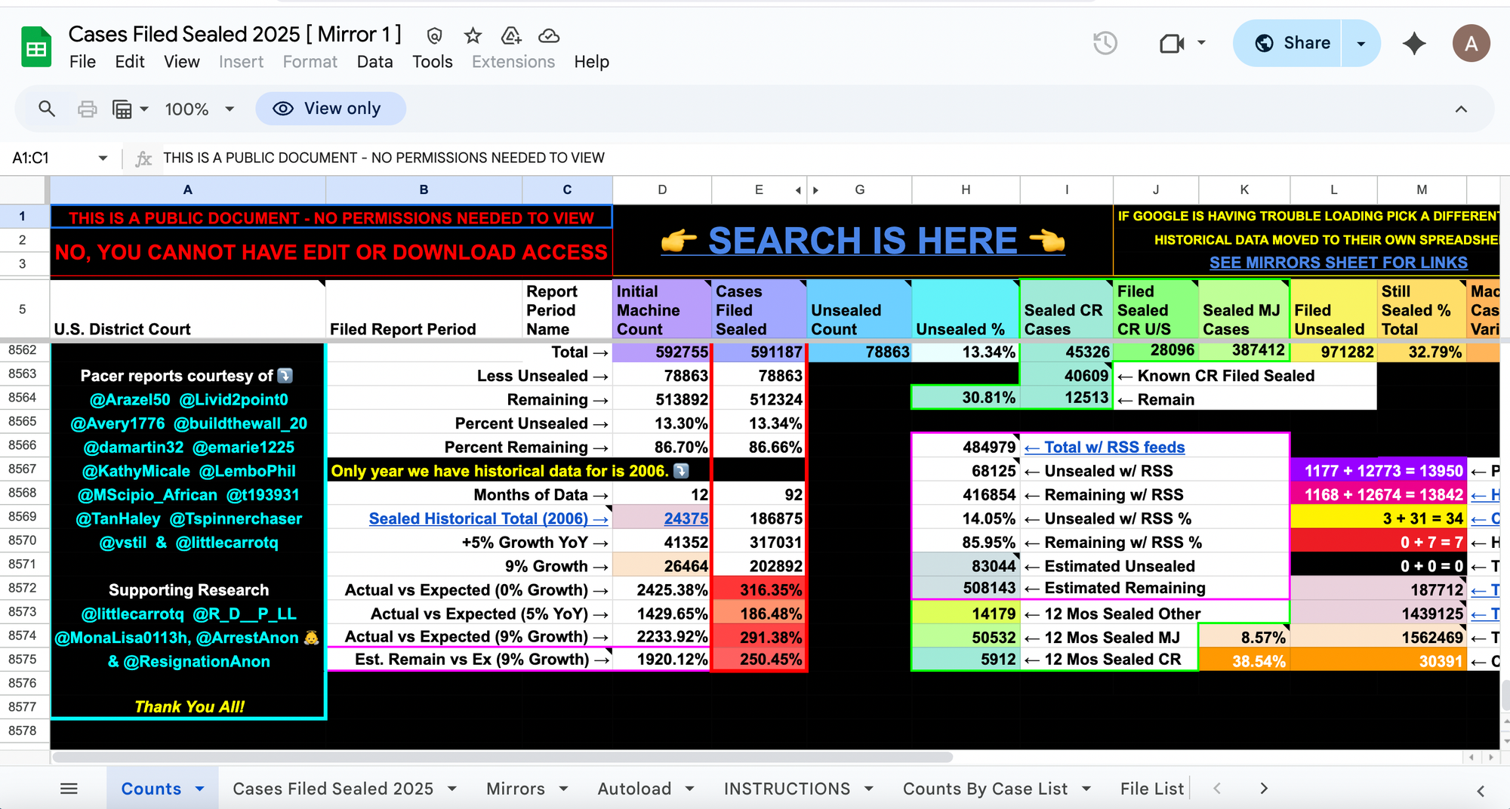This screenshot has height=809, width=1510.
Task: Click the move to Drive folder icon
Action: click(511, 35)
